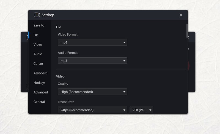Click the settings panel vertical scrollbar
Image resolution: width=220 pixels, height=134 pixels.
(x=187, y=31)
